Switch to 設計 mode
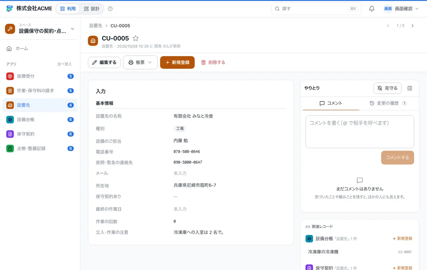Viewport: 427px width, 270px height. (92, 9)
